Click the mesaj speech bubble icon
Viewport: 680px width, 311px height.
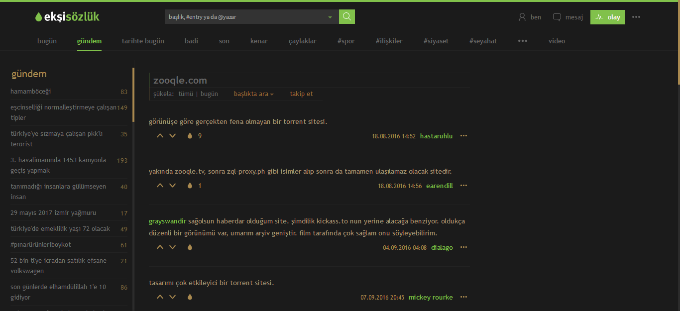tap(557, 16)
